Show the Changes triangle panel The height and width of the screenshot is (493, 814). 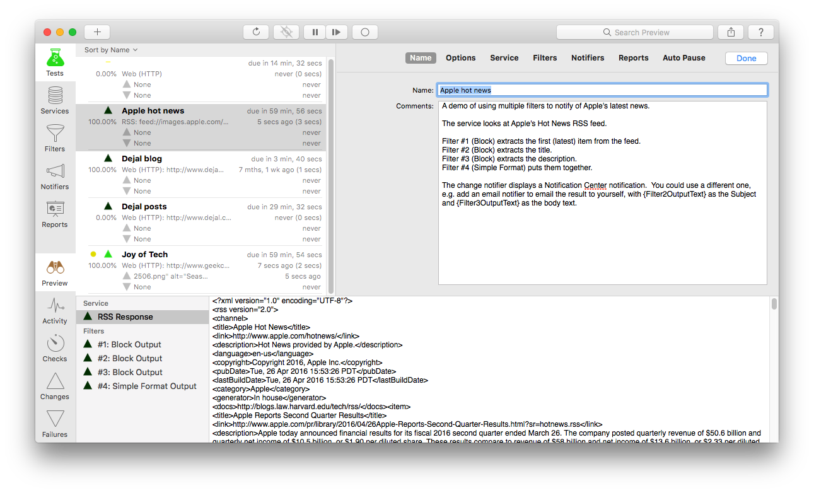[55, 386]
